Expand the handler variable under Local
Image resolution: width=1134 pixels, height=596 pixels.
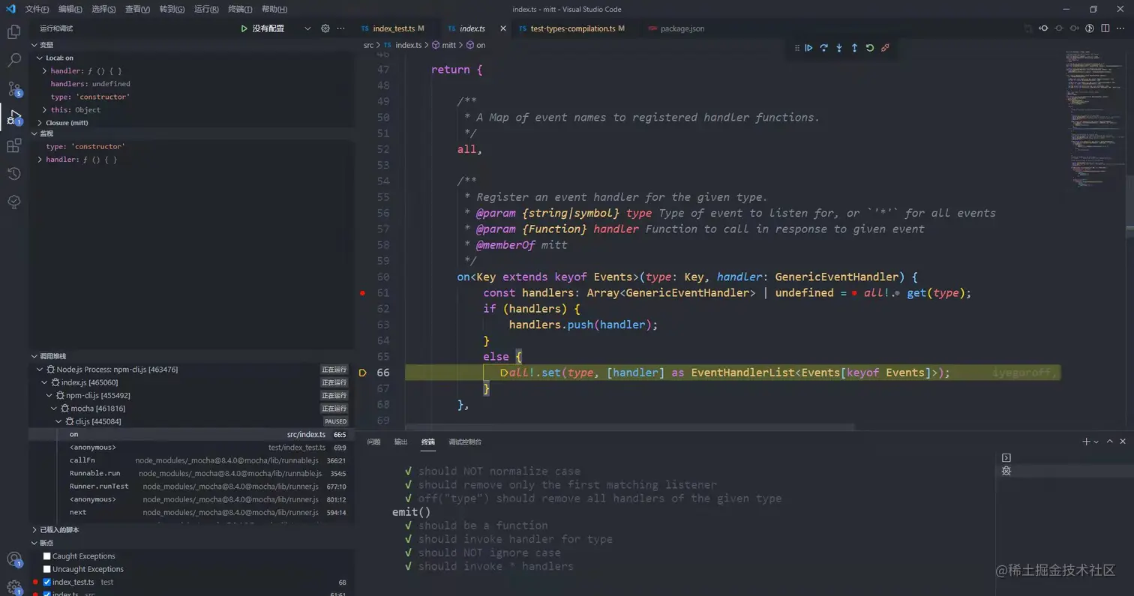(x=45, y=70)
